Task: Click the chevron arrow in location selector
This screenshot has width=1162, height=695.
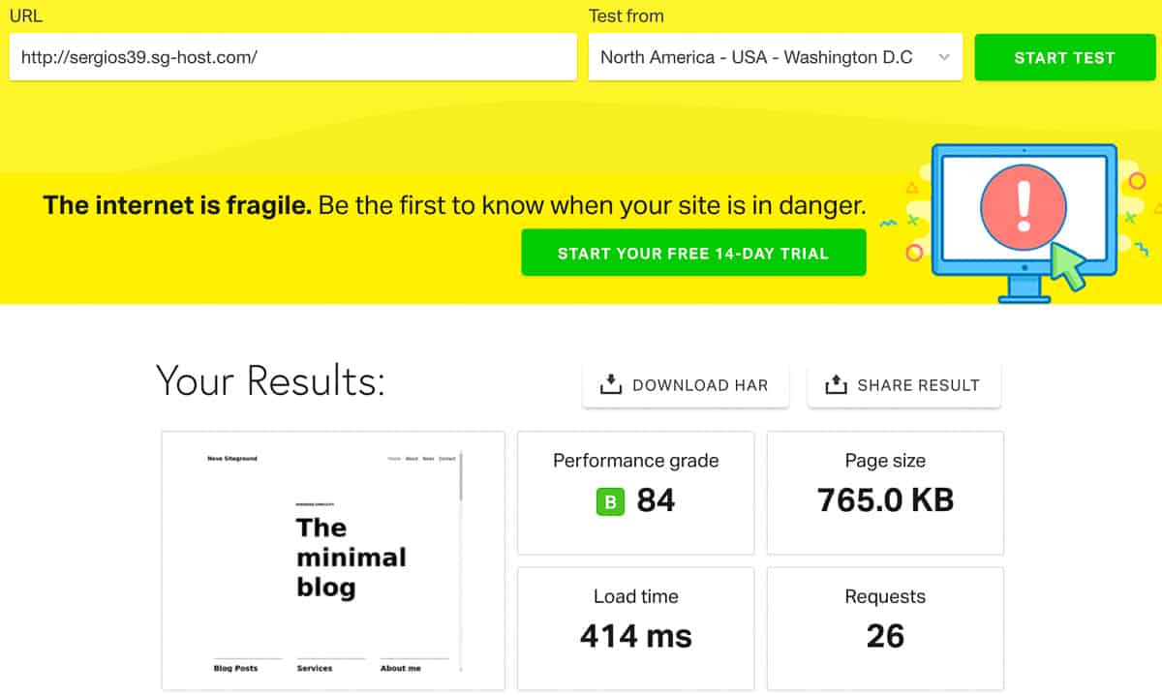Action: tap(944, 57)
